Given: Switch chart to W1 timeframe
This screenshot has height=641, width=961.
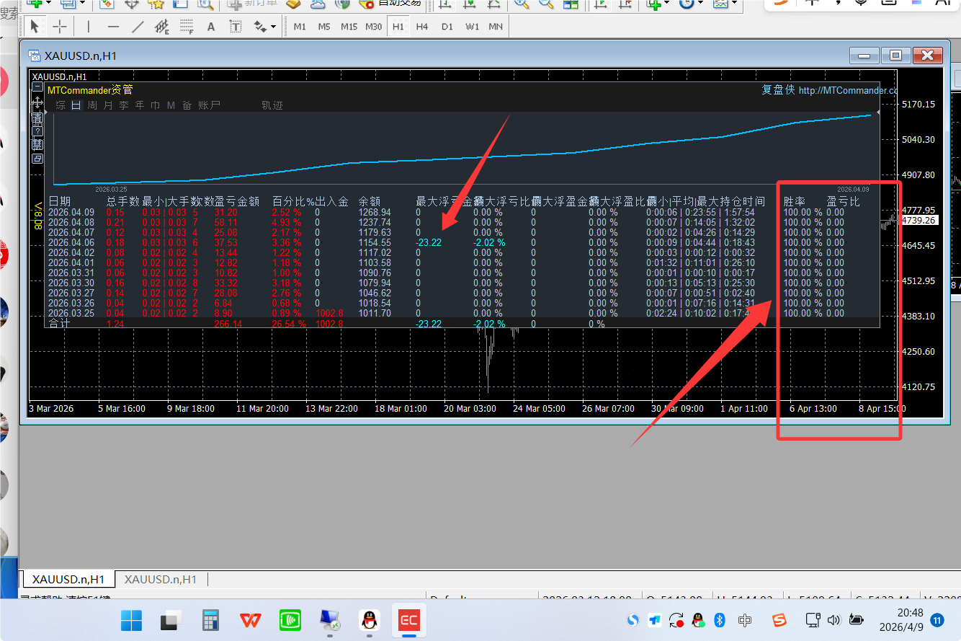Looking at the screenshot, I should (472, 27).
